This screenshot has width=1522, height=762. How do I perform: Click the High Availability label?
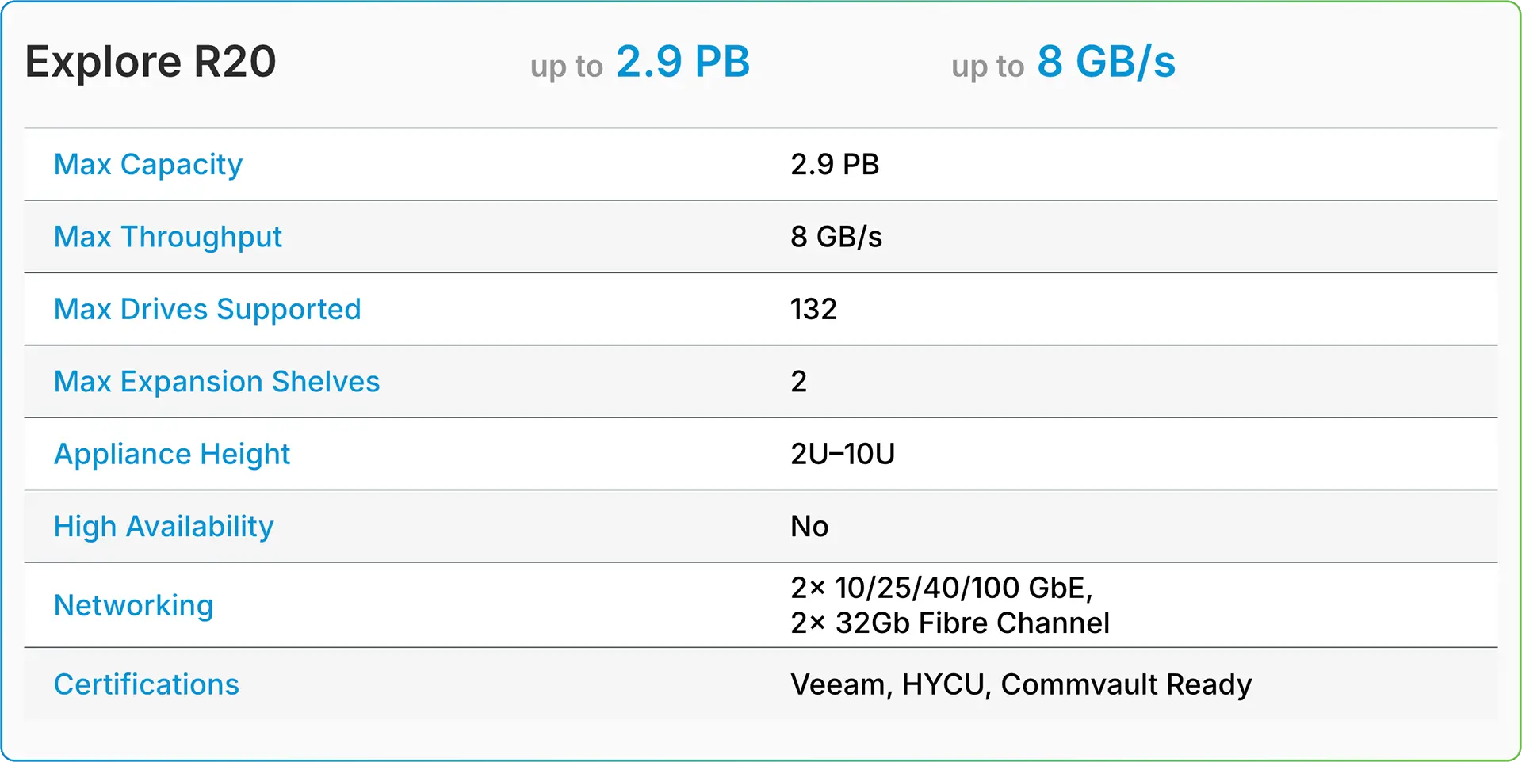(164, 527)
